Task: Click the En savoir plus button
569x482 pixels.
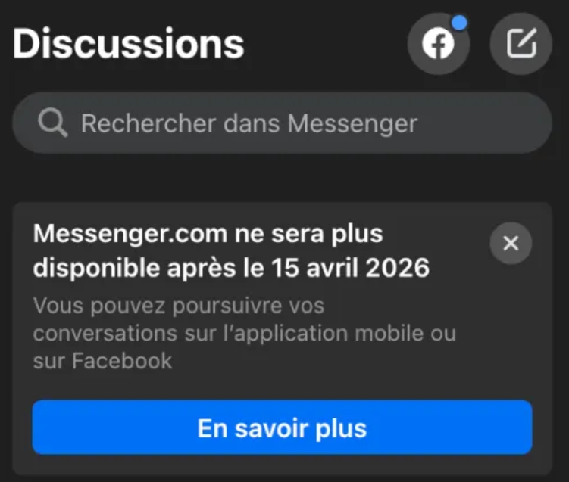Action: (283, 428)
